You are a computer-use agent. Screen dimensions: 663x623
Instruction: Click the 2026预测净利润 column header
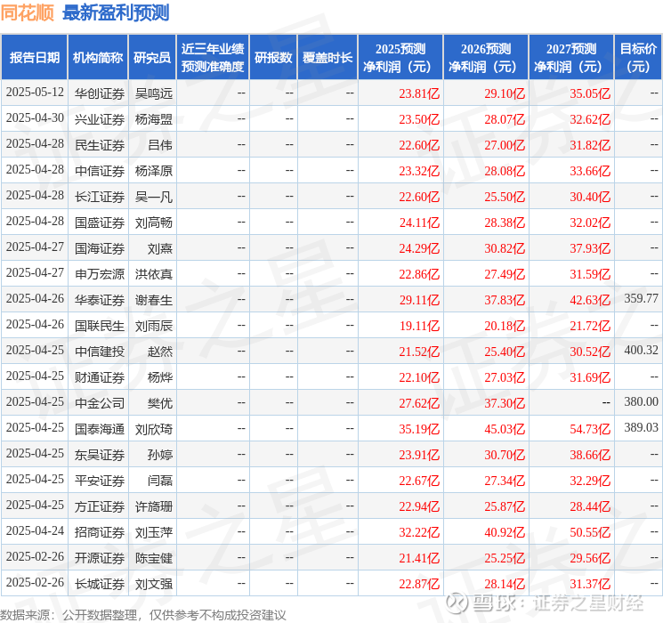click(486, 58)
